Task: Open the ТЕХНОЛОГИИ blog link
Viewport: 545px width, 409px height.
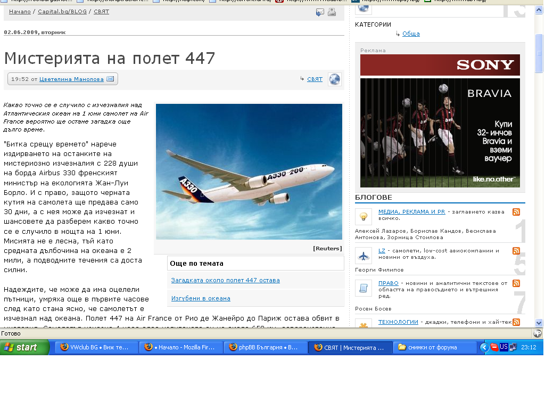Action: pos(398,322)
